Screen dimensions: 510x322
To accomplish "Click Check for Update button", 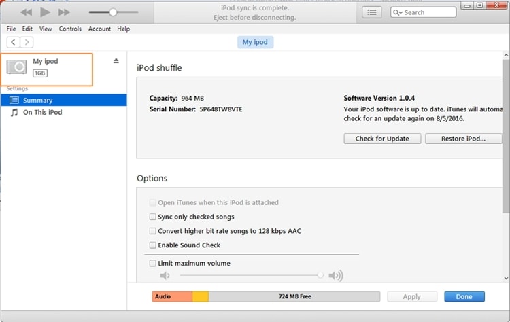I will click(382, 139).
